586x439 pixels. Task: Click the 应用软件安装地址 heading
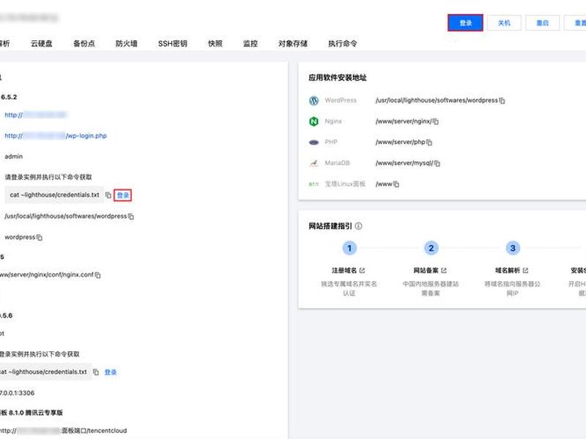338,78
